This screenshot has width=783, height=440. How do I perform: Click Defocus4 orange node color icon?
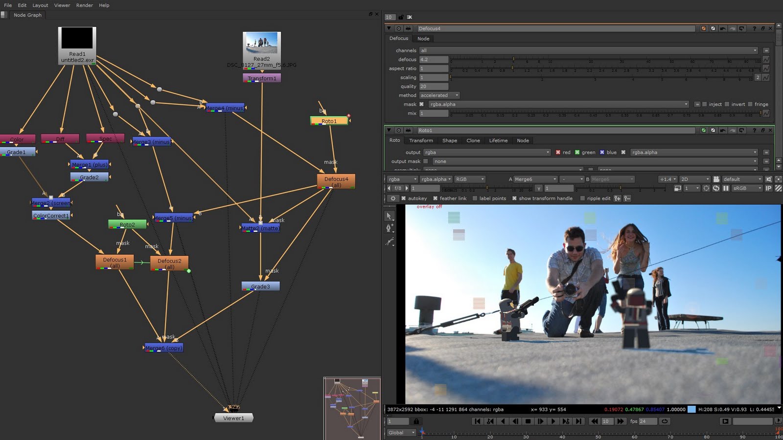[704, 28]
